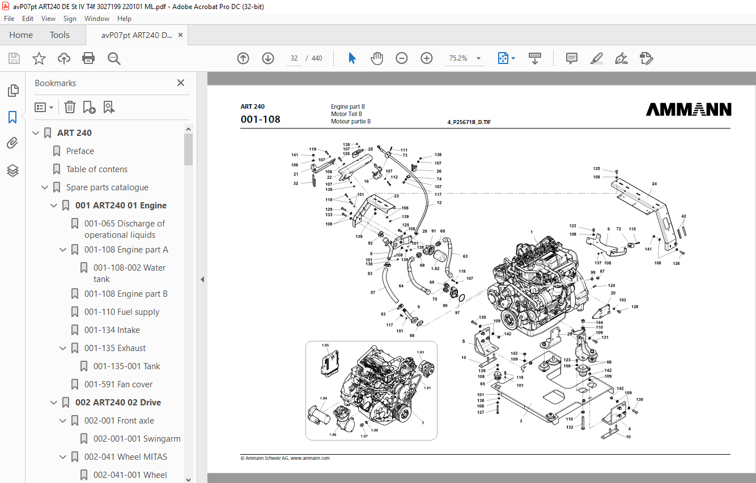Collapse 002-041 Wheel MITAS node
The image size is (756, 483).
63,457
